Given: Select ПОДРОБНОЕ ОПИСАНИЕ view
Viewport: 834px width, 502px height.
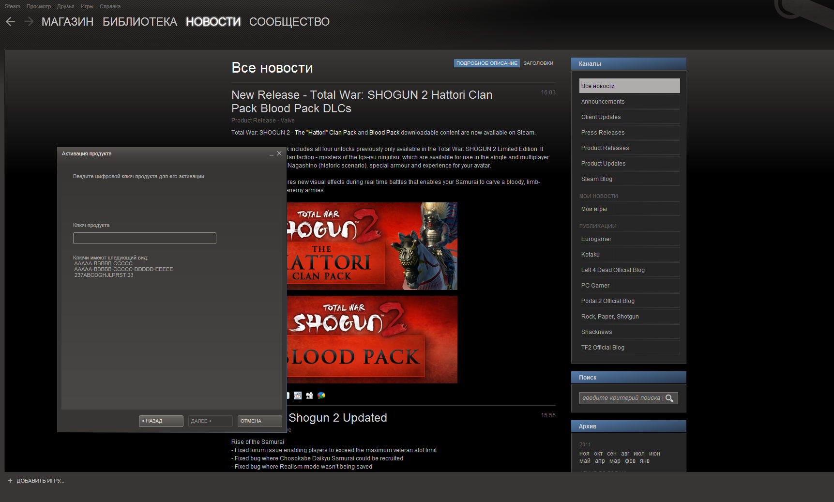Looking at the screenshot, I should (486, 63).
